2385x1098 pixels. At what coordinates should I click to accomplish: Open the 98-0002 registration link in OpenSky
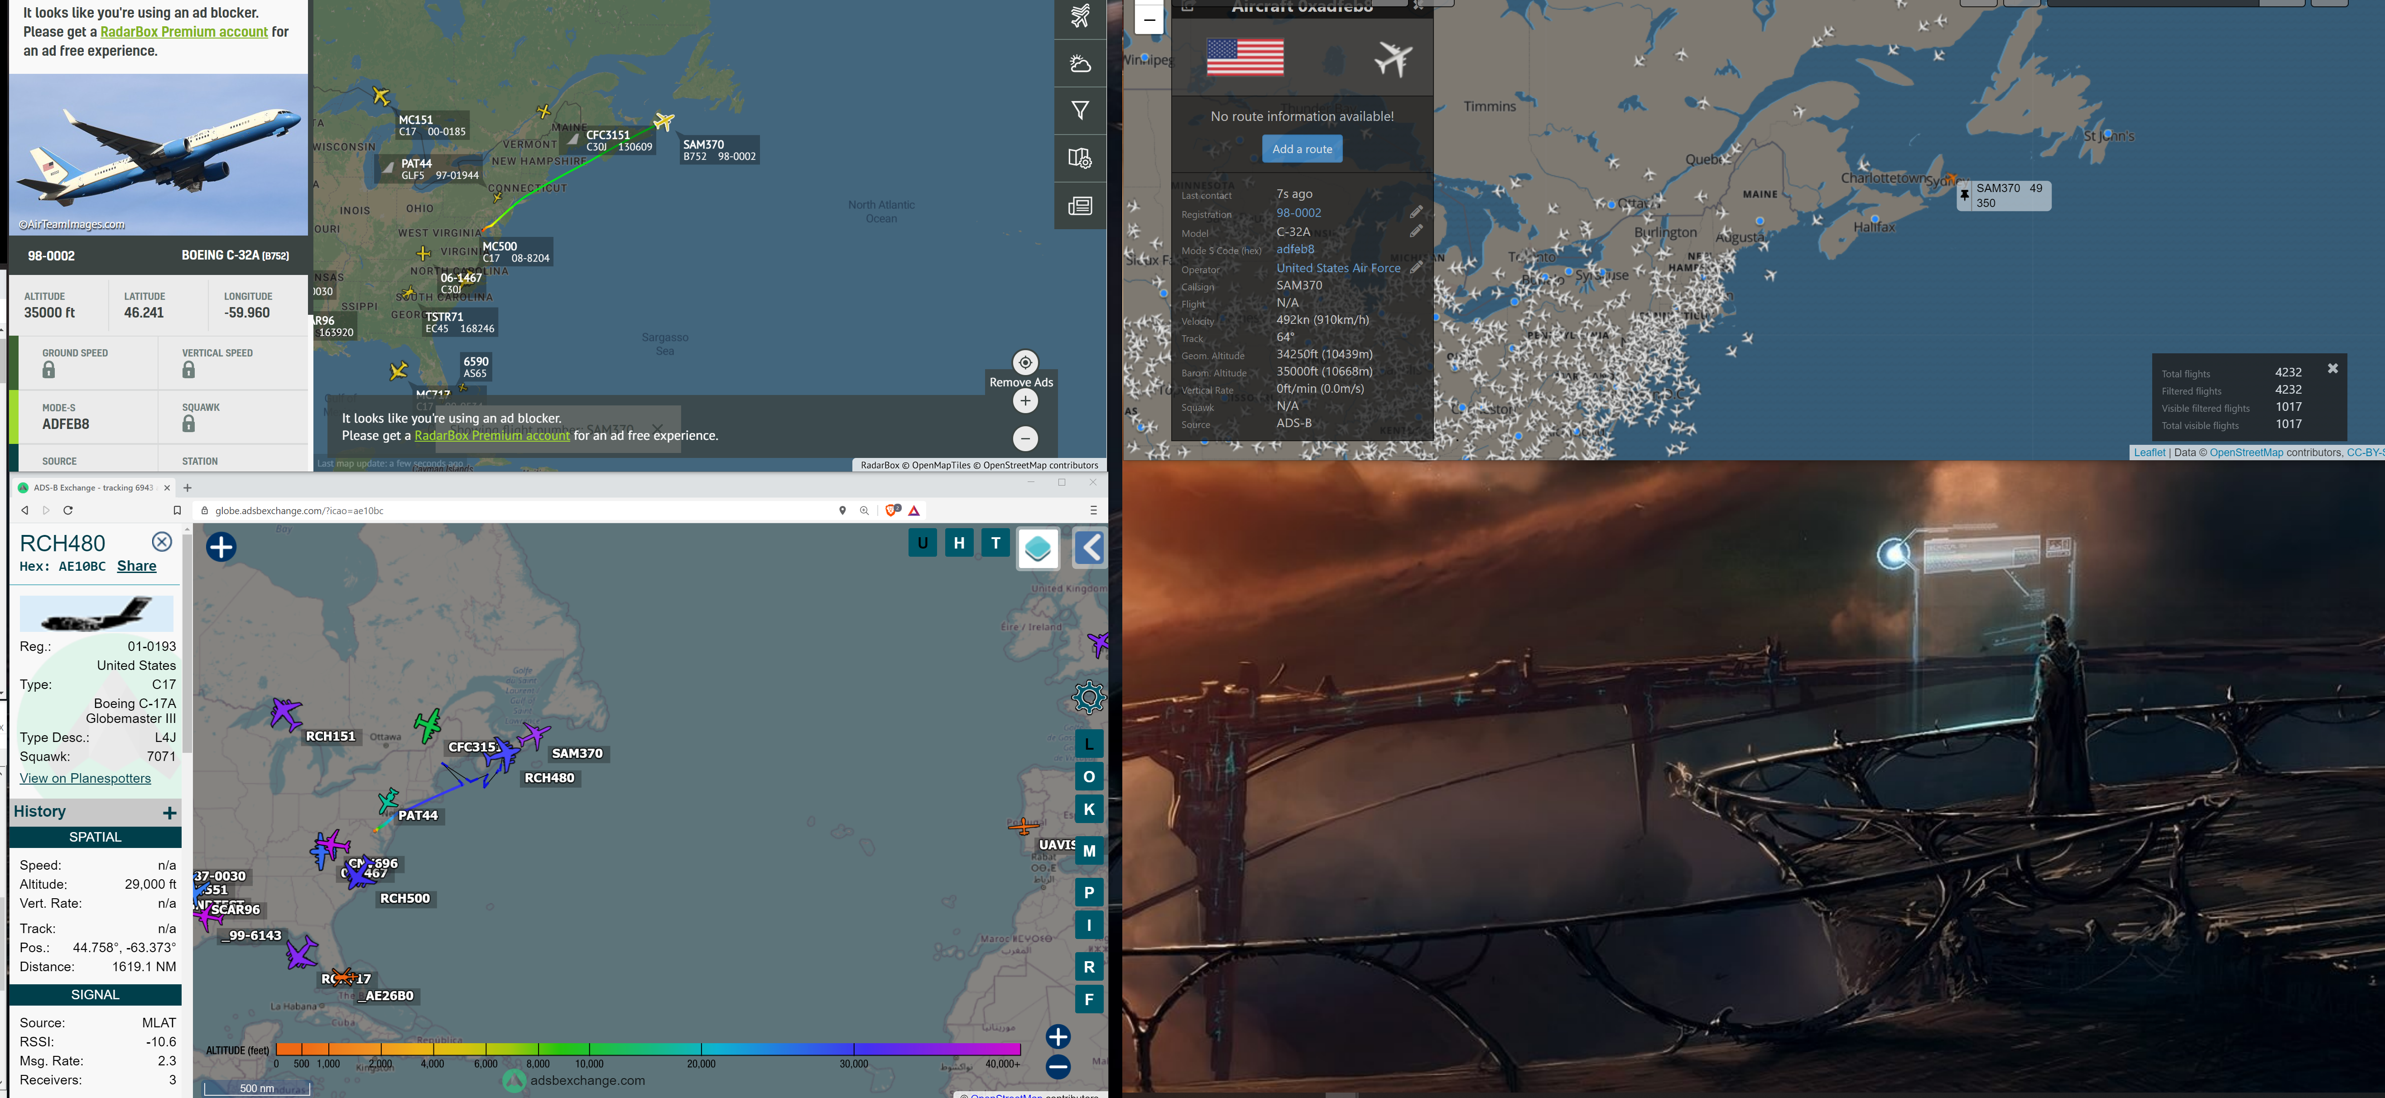(1299, 213)
